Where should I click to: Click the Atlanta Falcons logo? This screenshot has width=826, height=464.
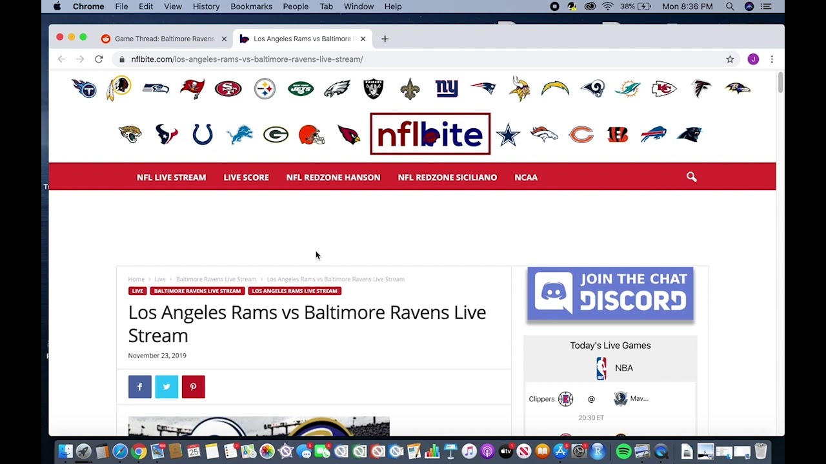(x=701, y=88)
